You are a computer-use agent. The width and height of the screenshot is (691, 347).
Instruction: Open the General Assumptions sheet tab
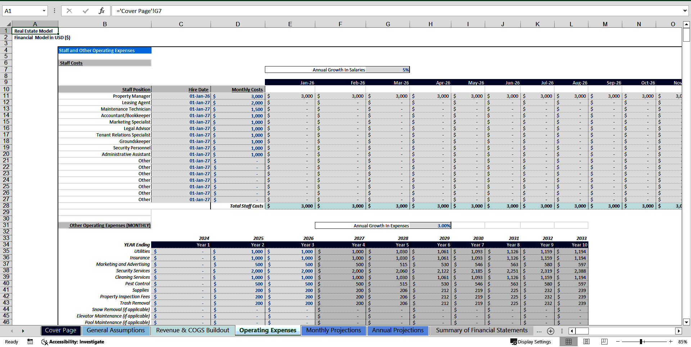click(x=116, y=330)
